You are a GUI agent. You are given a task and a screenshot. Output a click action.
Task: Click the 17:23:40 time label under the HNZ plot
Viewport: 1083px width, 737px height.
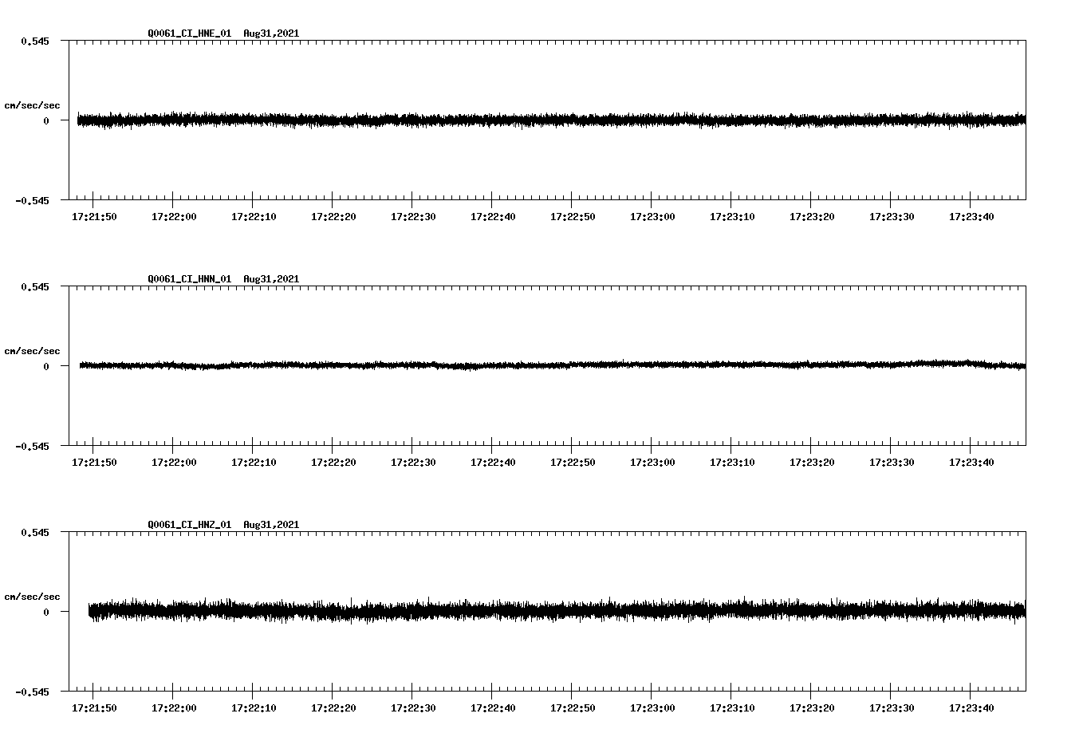tap(971, 708)
